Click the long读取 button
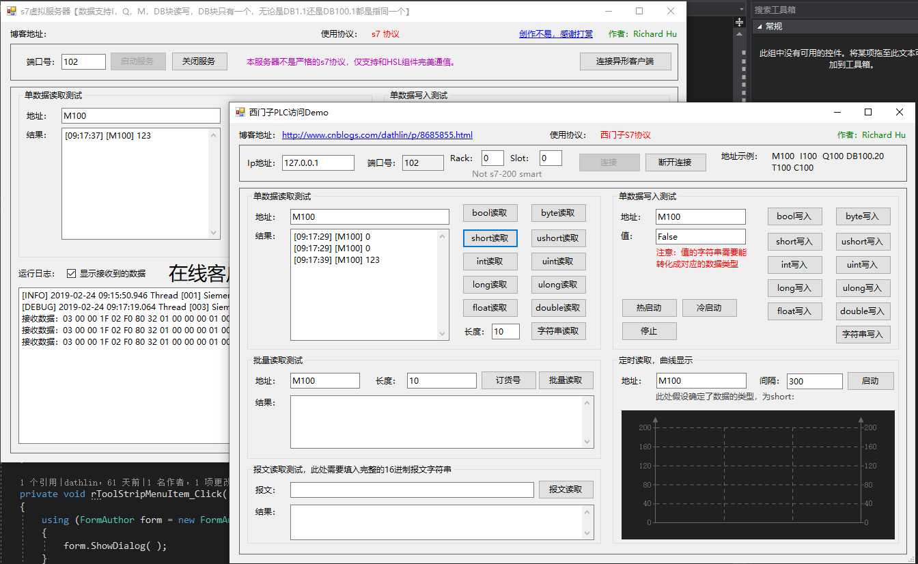The image size is (918, 564). [x=490, y=285]
